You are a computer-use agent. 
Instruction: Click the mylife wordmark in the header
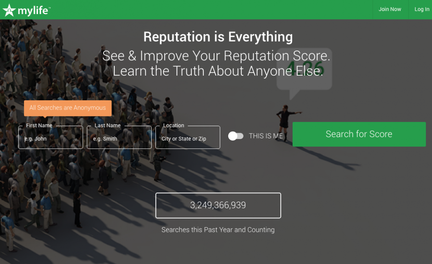[34, 11]
